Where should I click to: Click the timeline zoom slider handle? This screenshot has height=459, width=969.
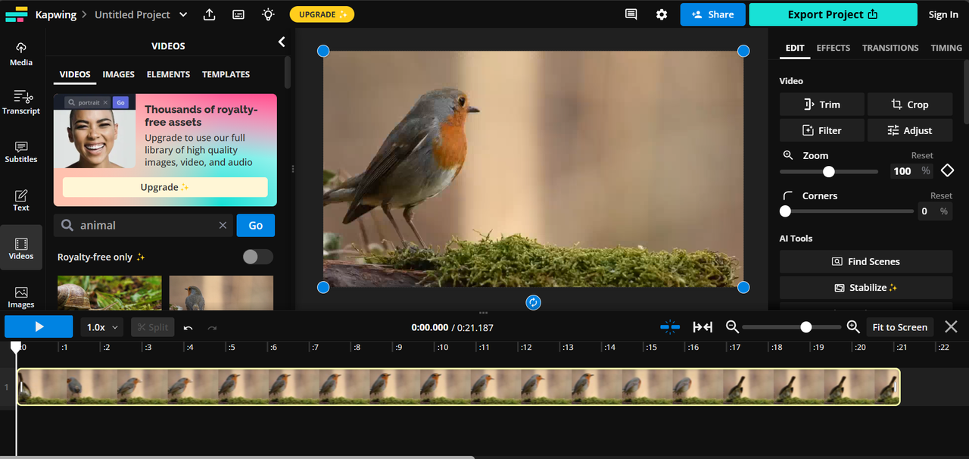[x=806, y=327]
